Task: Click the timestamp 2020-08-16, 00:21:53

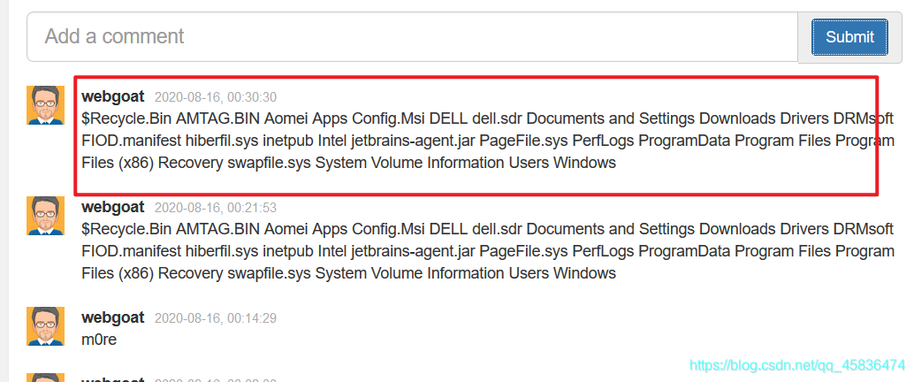Action: pyautogui.click(x=215, y=208)
